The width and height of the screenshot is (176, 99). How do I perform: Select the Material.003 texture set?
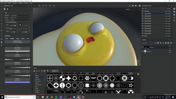(x=148, y=18)
